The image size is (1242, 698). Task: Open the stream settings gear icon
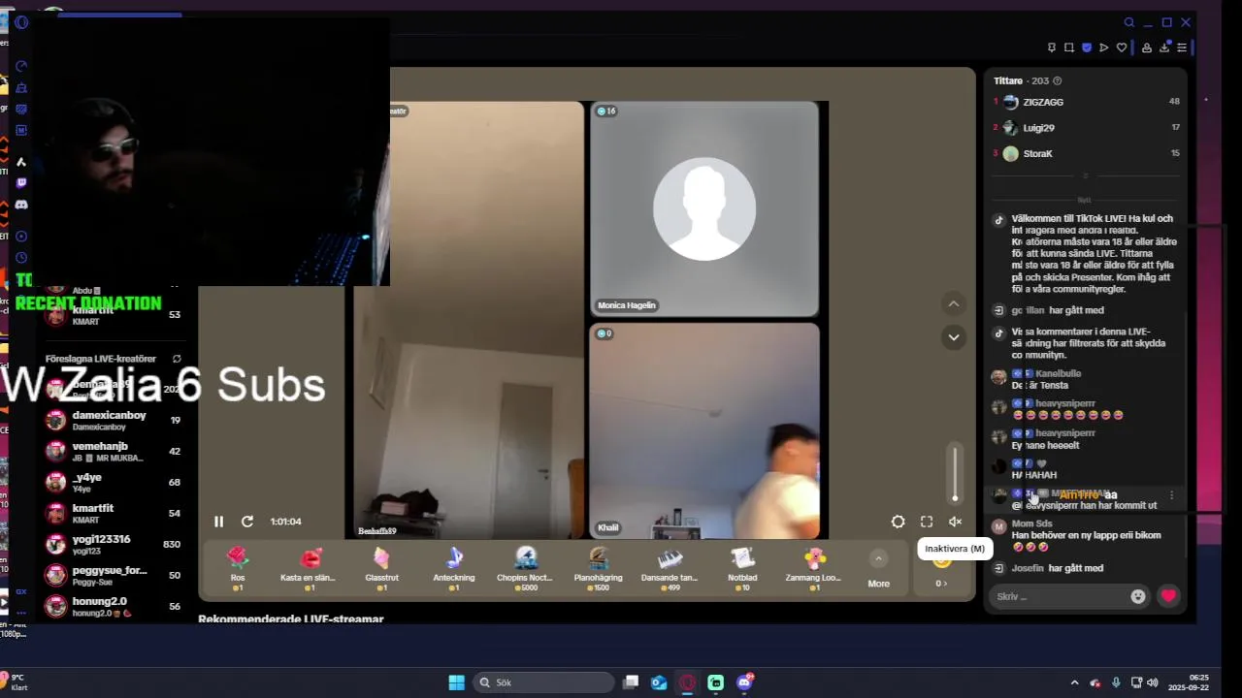tap(899, 522)
